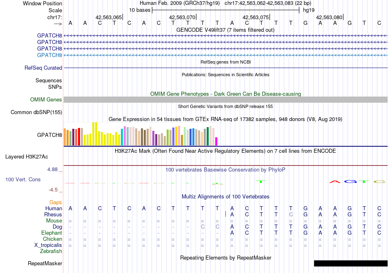Click the 100 Vert. Cons label

[x=23, y=179]
